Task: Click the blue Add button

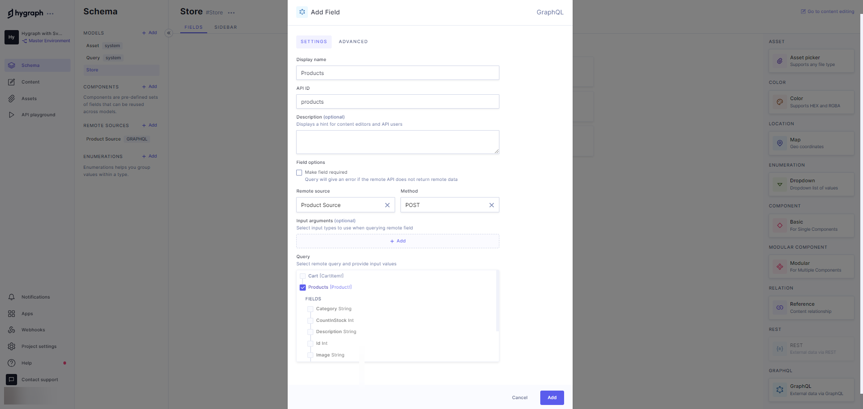Action: tap(552, 398)
